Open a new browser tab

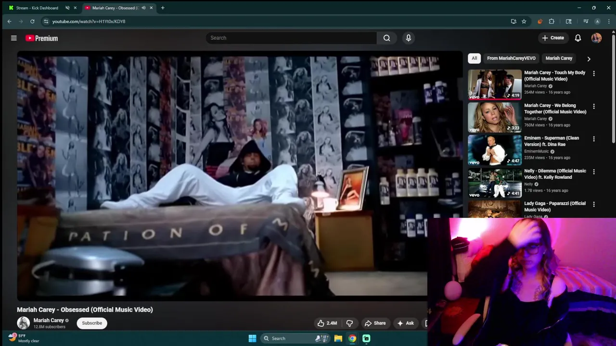click(x=163, y=8)
